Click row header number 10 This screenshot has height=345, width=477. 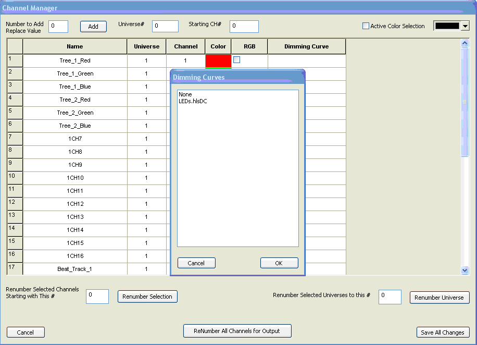[x=15, y=178]
